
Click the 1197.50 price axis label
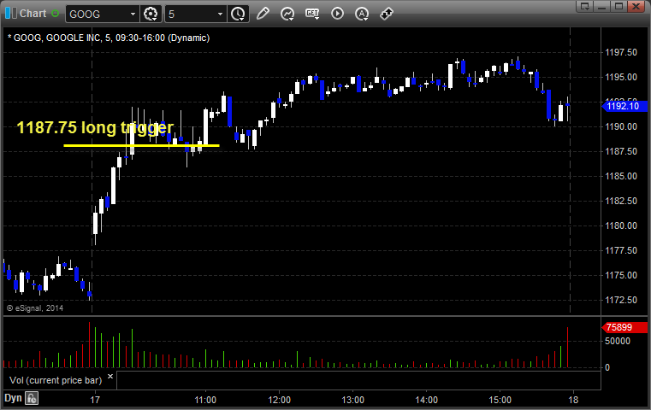click(x=621, y=52)
